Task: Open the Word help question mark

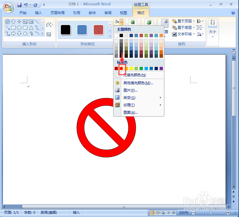Action: coord(233,13)
